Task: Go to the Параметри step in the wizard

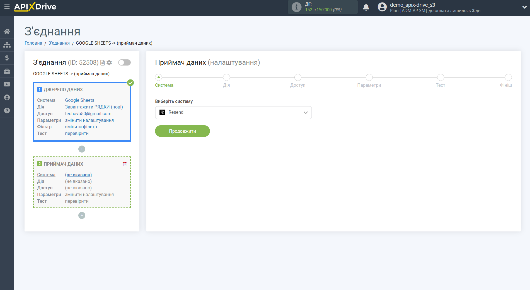Action: coord(369,78)
